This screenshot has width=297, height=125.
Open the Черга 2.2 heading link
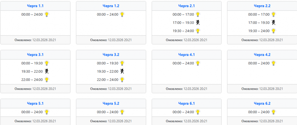[262, 6]
